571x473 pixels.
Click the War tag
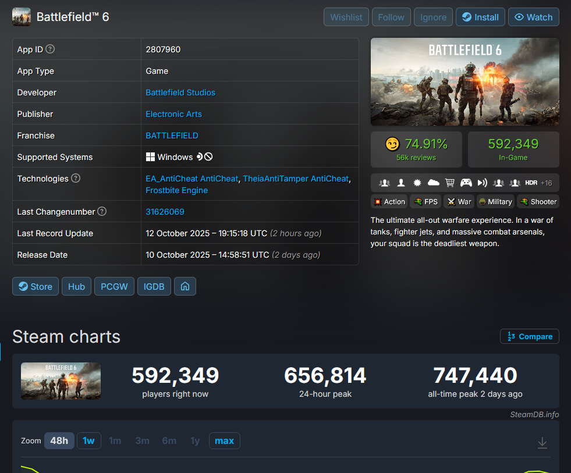(x=459, y=202)
